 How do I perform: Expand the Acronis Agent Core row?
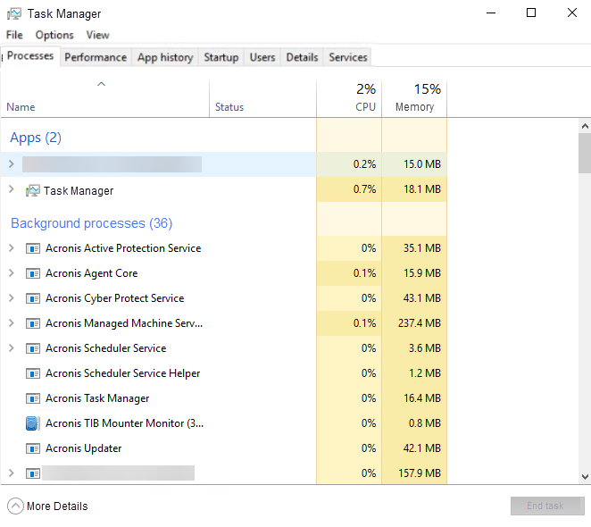click(x=12, y=272)
